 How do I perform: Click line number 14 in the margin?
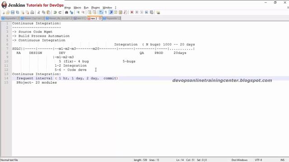[6, 78]
